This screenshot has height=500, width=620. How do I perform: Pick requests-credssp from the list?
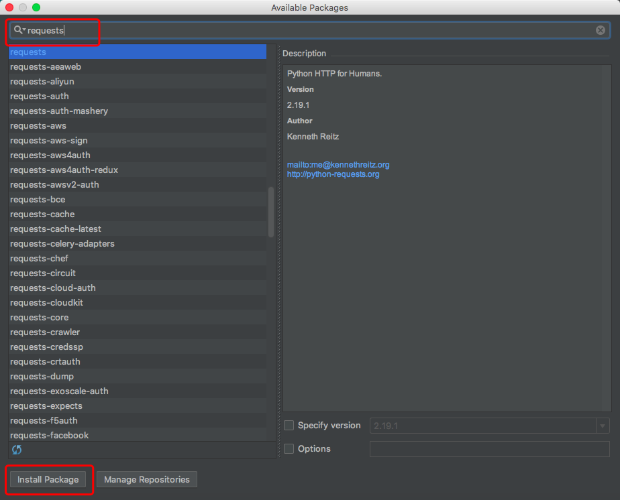click(137, 347)
